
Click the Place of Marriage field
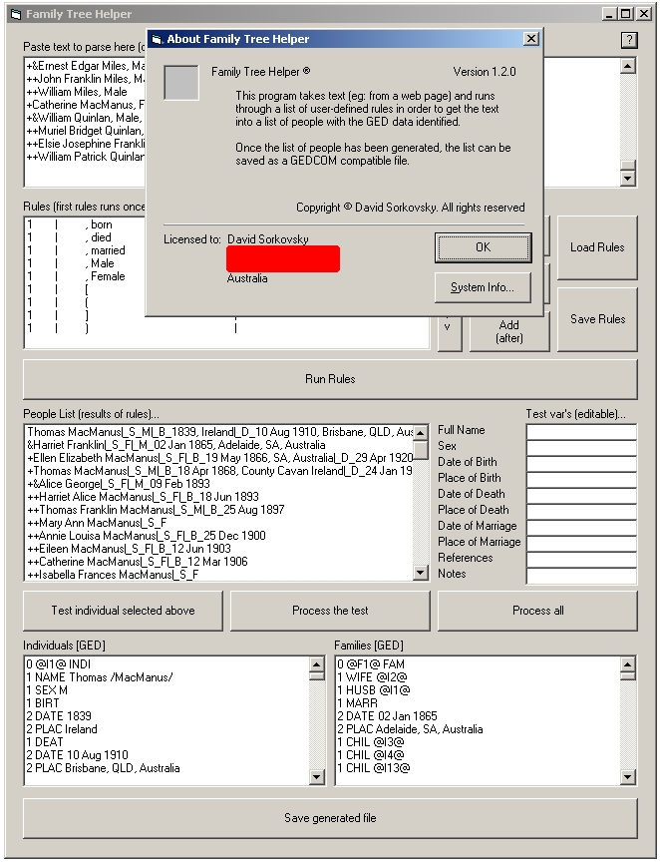tap(581, 543)
